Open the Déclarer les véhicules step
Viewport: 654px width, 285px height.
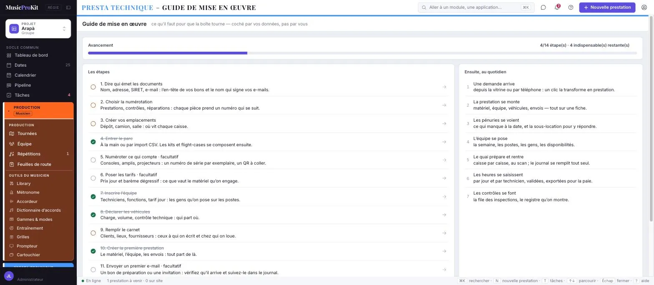(x=268, y=215)
